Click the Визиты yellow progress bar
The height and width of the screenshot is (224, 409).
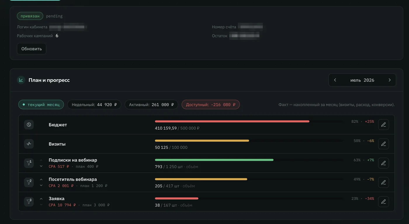click(x=202, y=141)
